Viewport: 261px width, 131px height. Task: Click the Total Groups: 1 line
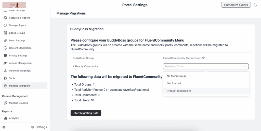click(x=84, y=84)
